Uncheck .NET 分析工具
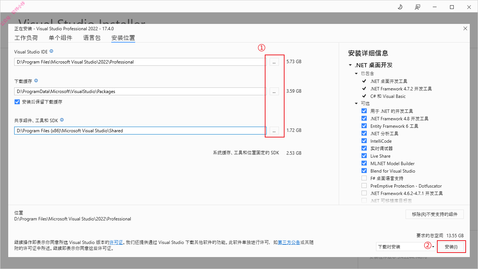 364,133
